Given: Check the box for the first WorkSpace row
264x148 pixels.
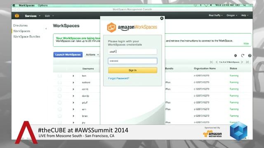Looking at the screenshot, I should click(x=59, y=76).
